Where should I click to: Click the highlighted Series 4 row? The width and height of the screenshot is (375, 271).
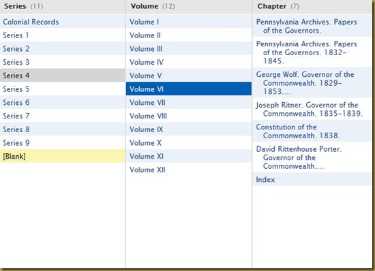pos(63,76)
